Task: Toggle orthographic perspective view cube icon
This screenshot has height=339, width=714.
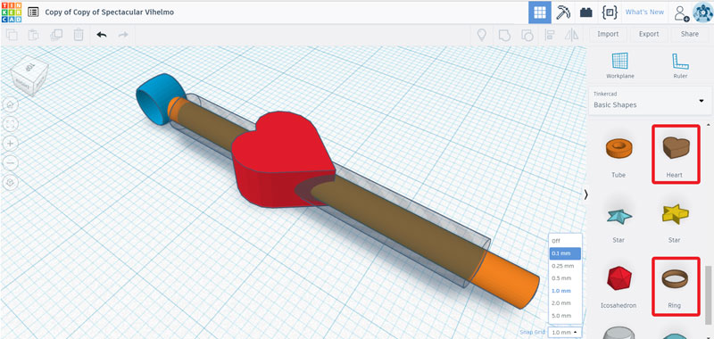Action: pos(11,183)
